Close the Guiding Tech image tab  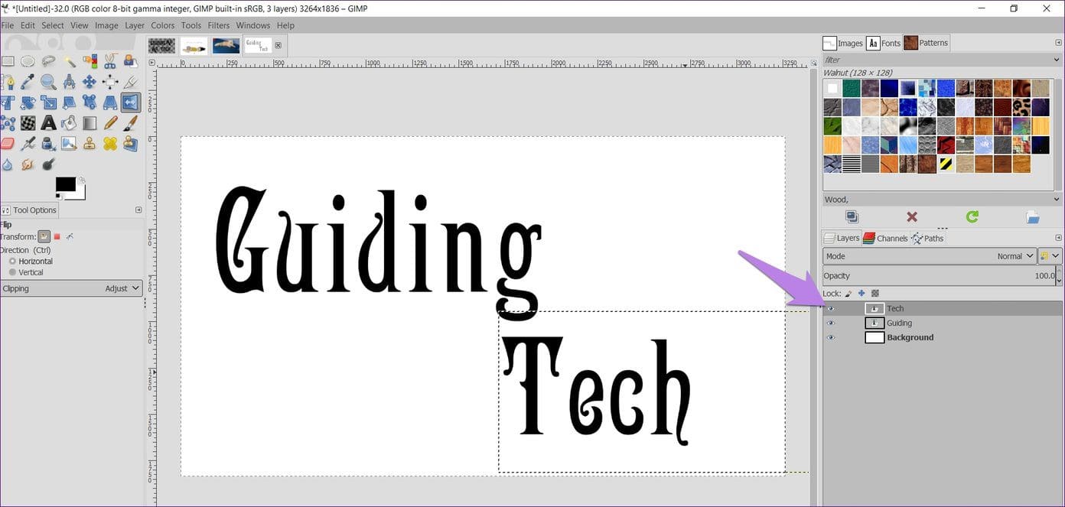[278, 45]
